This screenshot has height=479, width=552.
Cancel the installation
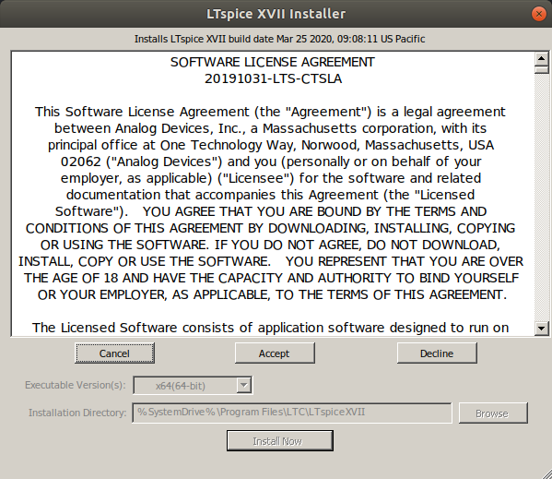(x=114, y=353)
